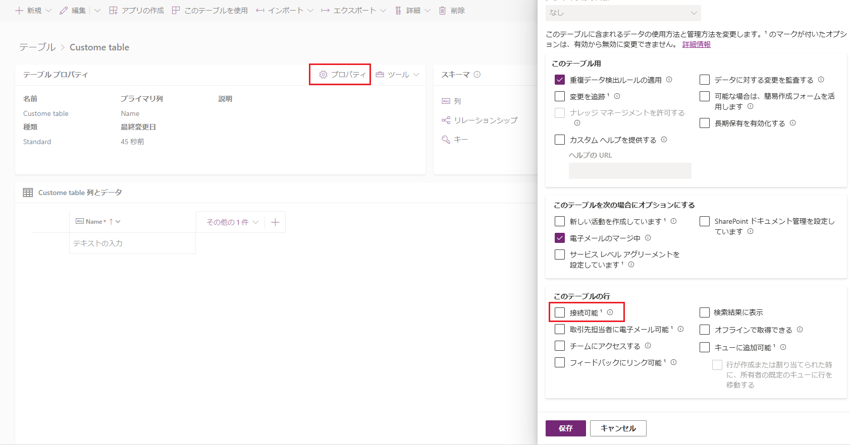Screen dimensions: 850x445
Task: Click the インポート arrow icon
Action: coord(260,11)
